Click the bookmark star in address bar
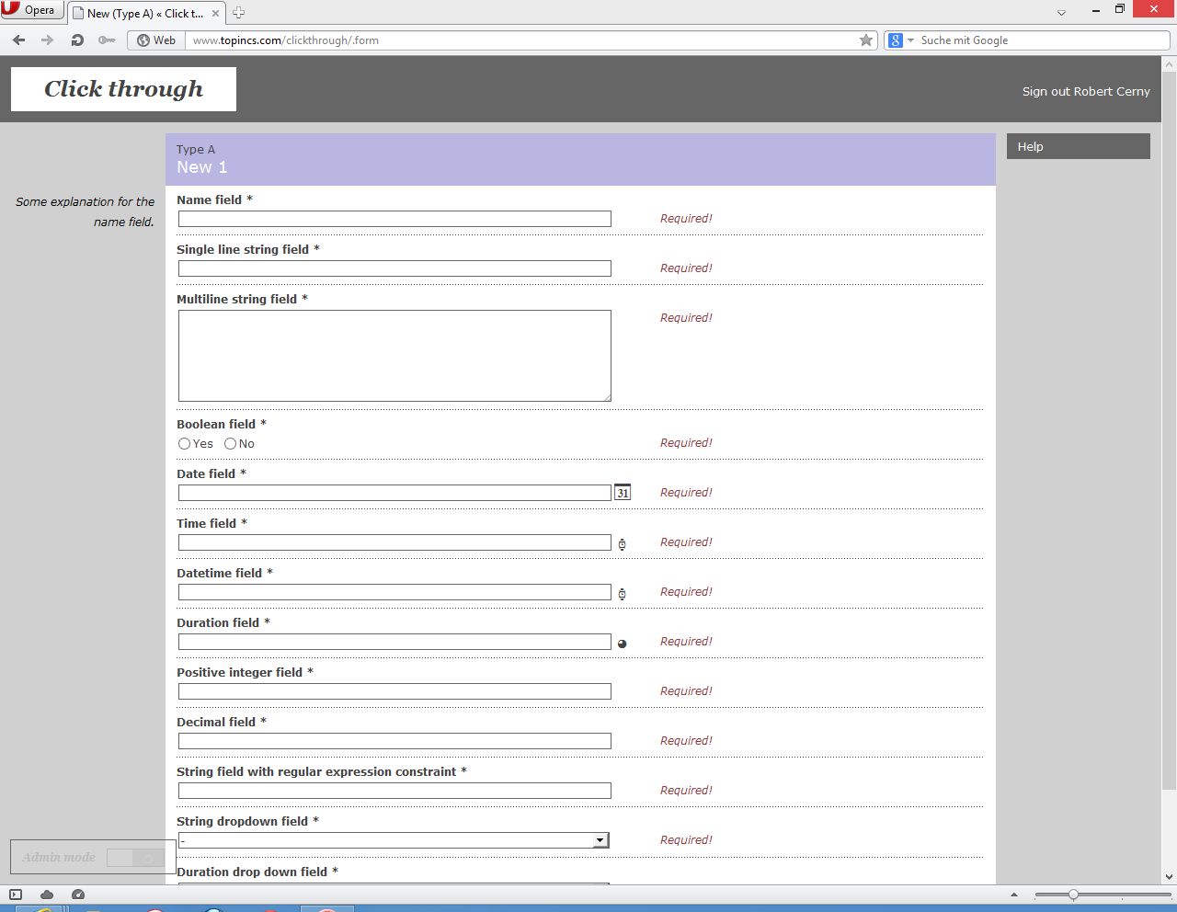 pos(865,40)
